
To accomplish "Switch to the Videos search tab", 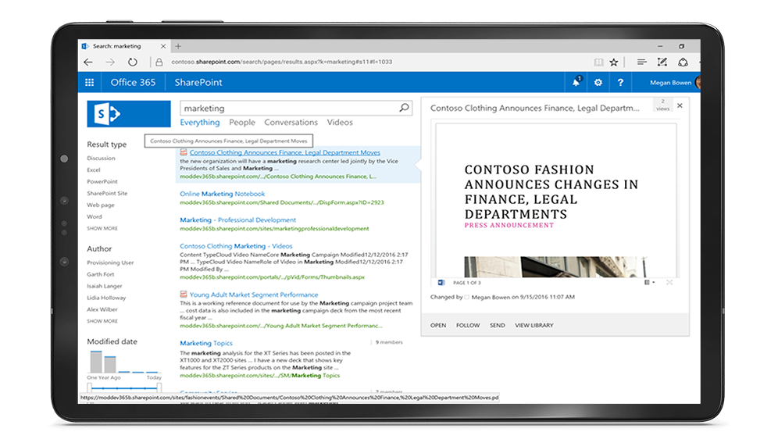I will tap(340, 122).
